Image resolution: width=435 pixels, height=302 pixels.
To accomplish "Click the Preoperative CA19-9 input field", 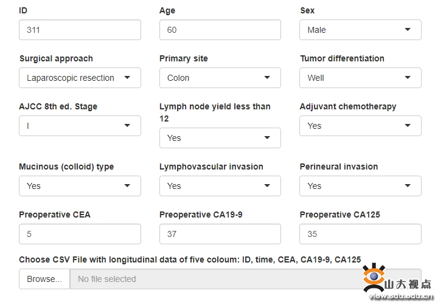I will click(220, 234).
